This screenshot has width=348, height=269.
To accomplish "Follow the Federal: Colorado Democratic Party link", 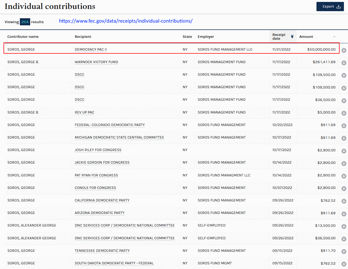I will pyautogui.click(x=110, y=125).
